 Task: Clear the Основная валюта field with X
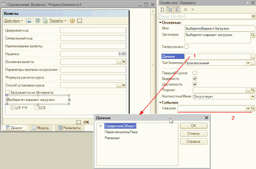[x=124, y=62]
